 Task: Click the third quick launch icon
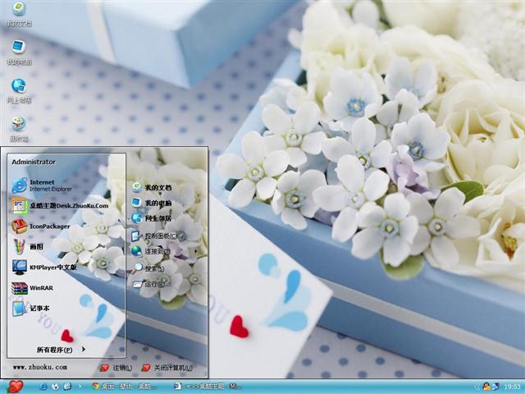pyautogui.click(x=67, y=387)
